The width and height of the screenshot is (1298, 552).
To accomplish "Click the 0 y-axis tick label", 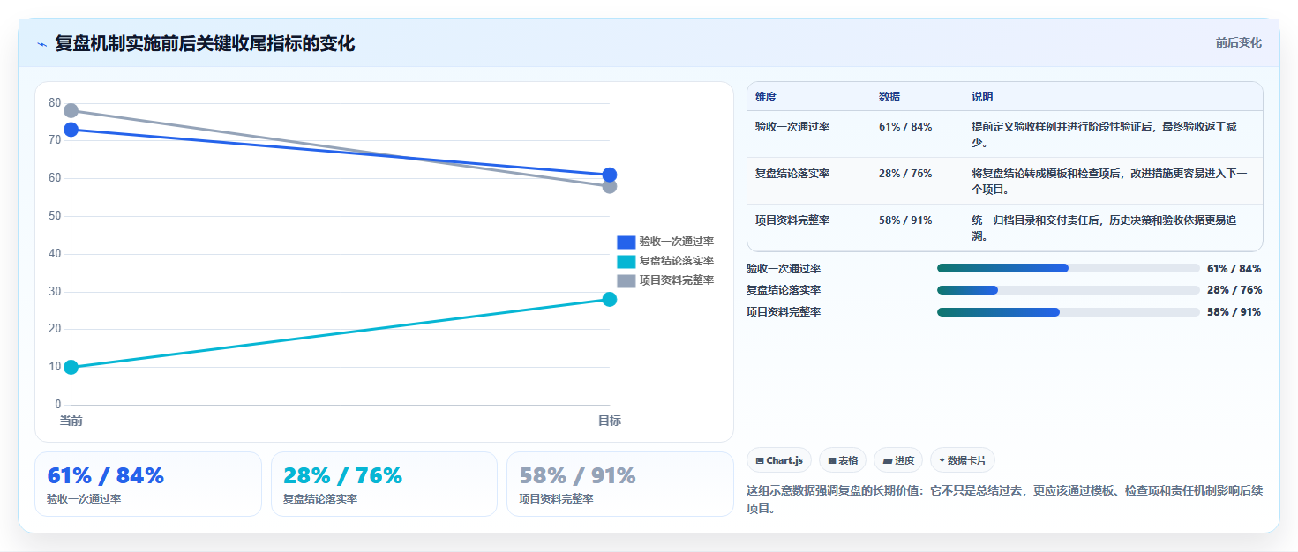I will pyautogui.click(x=58, y=405).
